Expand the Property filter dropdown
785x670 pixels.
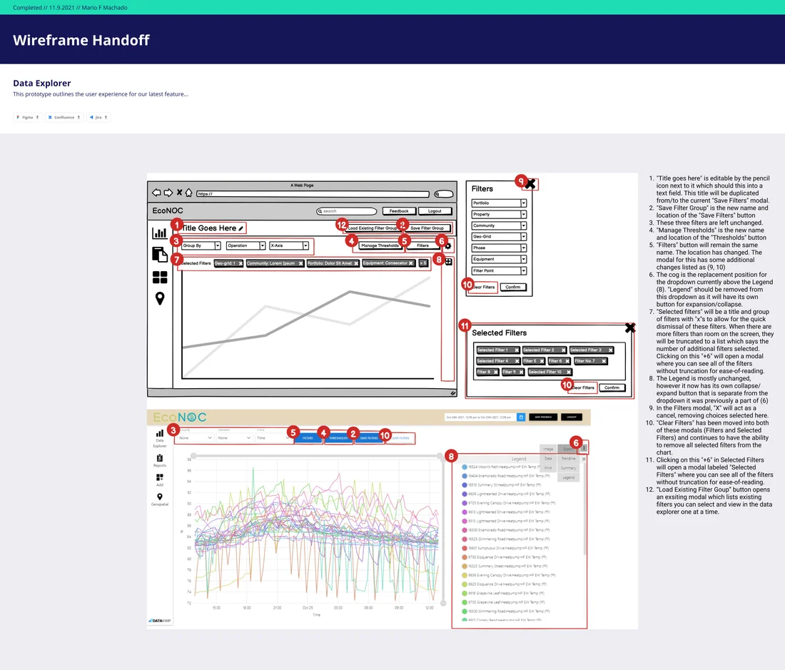pos(499,214)
